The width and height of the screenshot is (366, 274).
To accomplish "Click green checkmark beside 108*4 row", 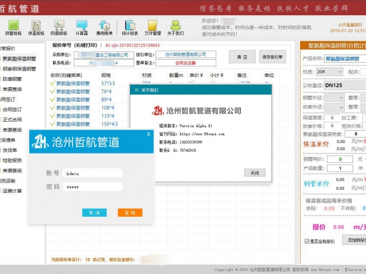I will (x=52, y=108).
